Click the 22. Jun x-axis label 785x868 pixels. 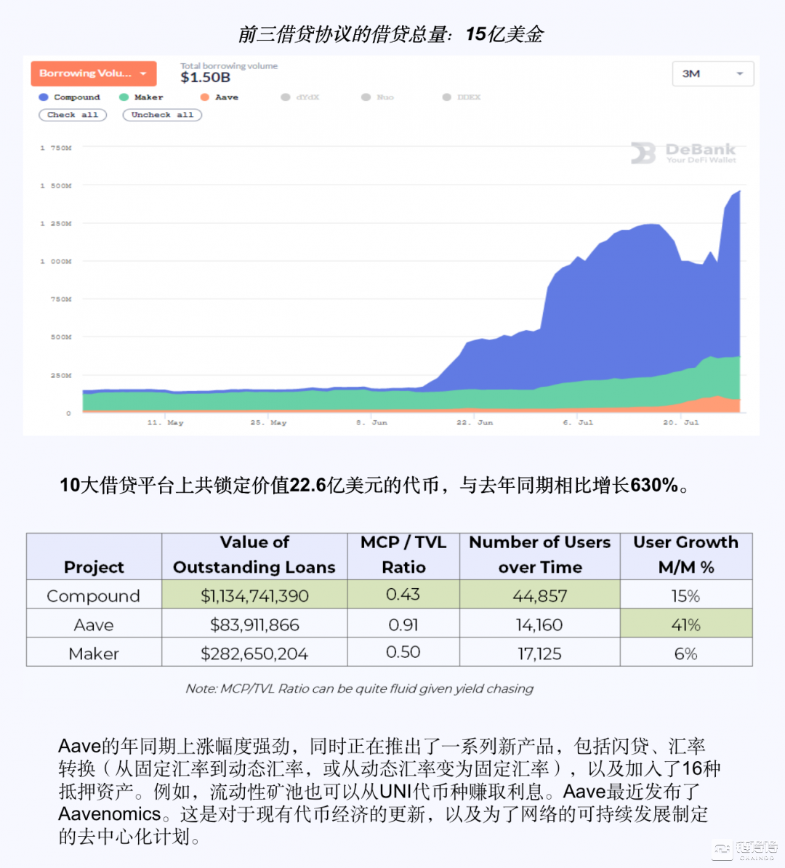[x=475, y=422]
